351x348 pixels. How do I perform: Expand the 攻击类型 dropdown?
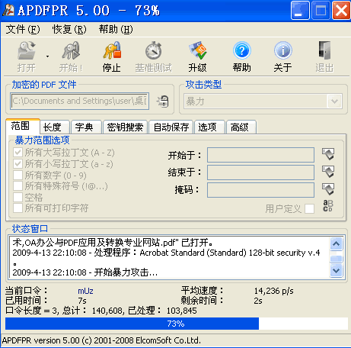point(334,101)
